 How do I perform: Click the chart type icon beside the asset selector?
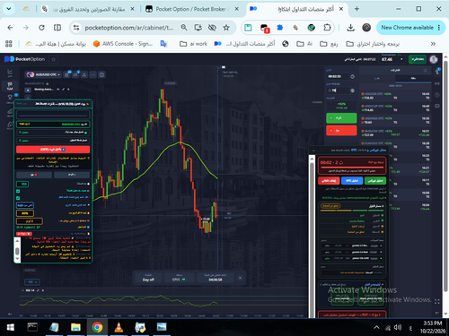pos(67,74)
